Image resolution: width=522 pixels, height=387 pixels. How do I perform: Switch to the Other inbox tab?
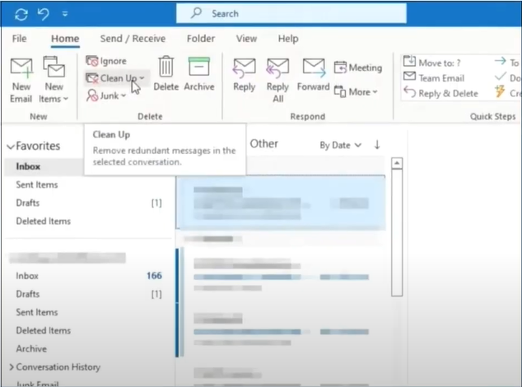pyautogui.click(x=263, y=144)
